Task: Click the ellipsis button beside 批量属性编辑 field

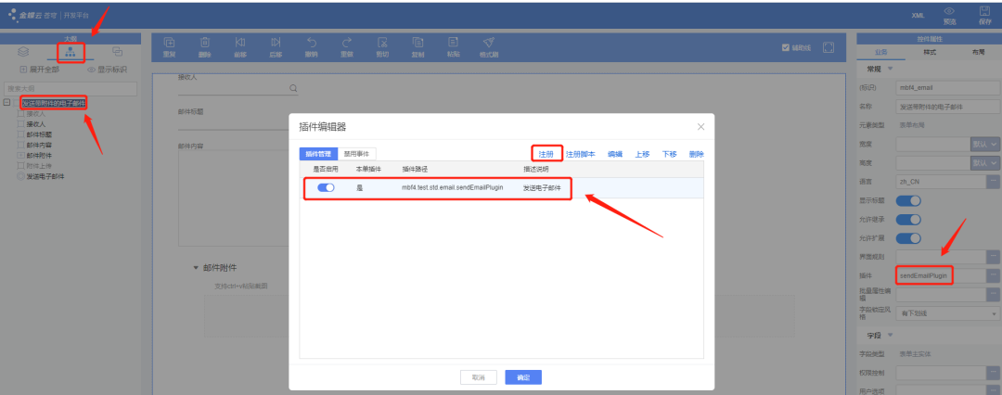Action: click(994, 295)
